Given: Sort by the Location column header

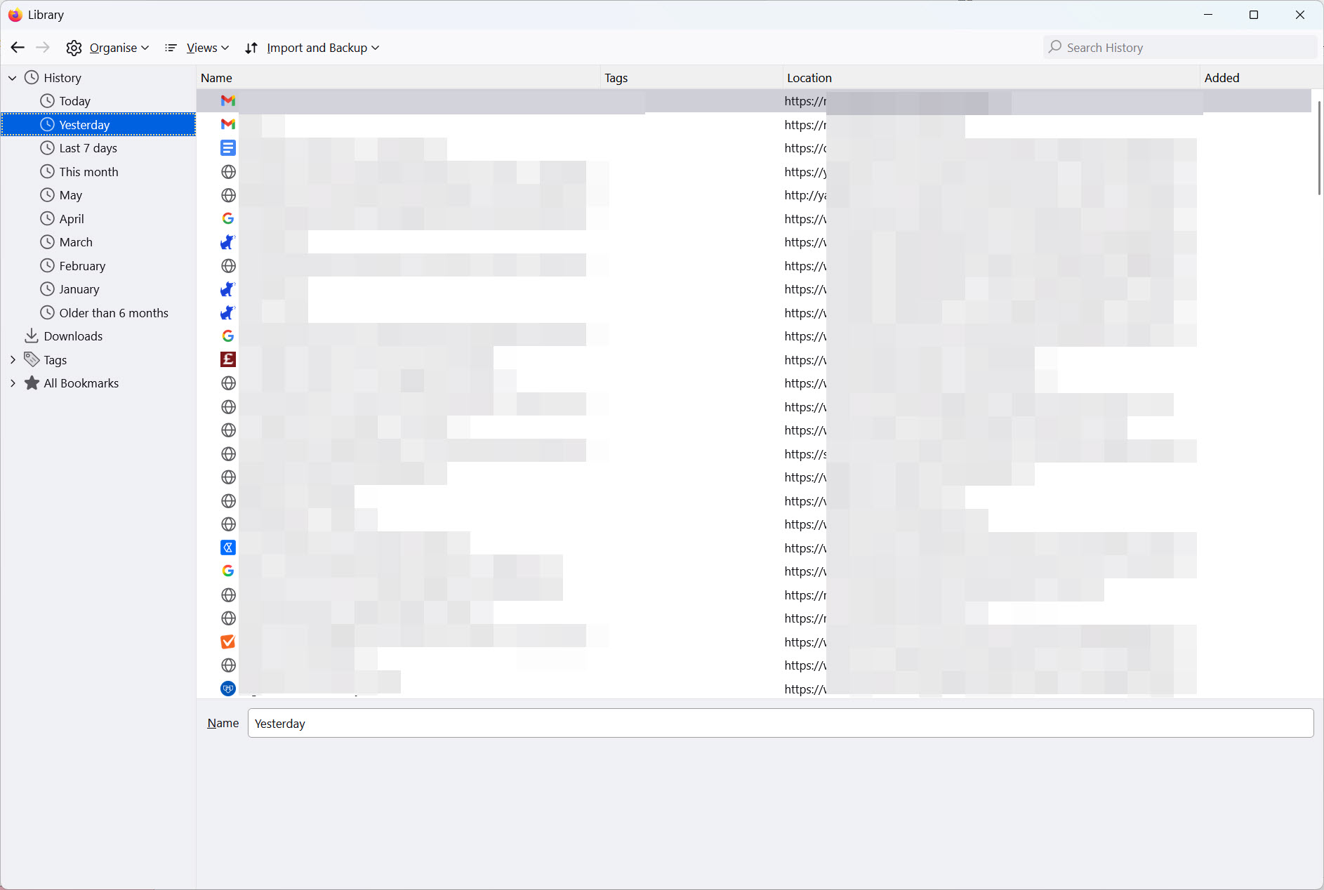Looking at the screenshot, I should 991,78.
